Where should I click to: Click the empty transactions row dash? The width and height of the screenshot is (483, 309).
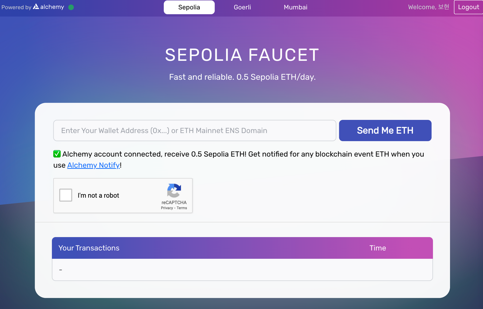pyautogui.click(x=61, y=270)
